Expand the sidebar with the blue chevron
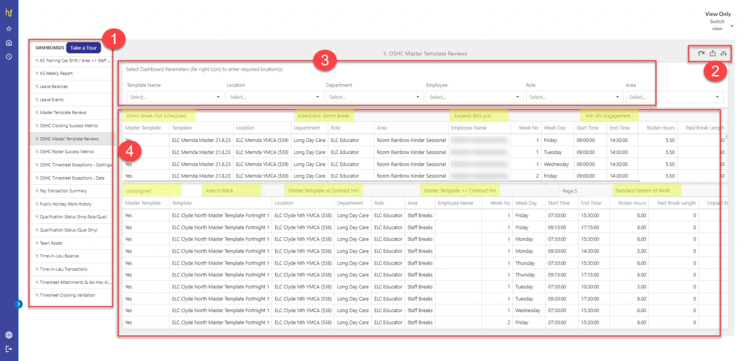 19,304
